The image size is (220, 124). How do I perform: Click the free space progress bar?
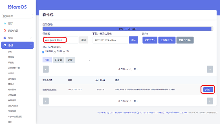128,29
